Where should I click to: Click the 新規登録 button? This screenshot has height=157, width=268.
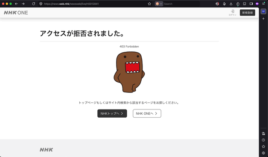coord(248,13)
